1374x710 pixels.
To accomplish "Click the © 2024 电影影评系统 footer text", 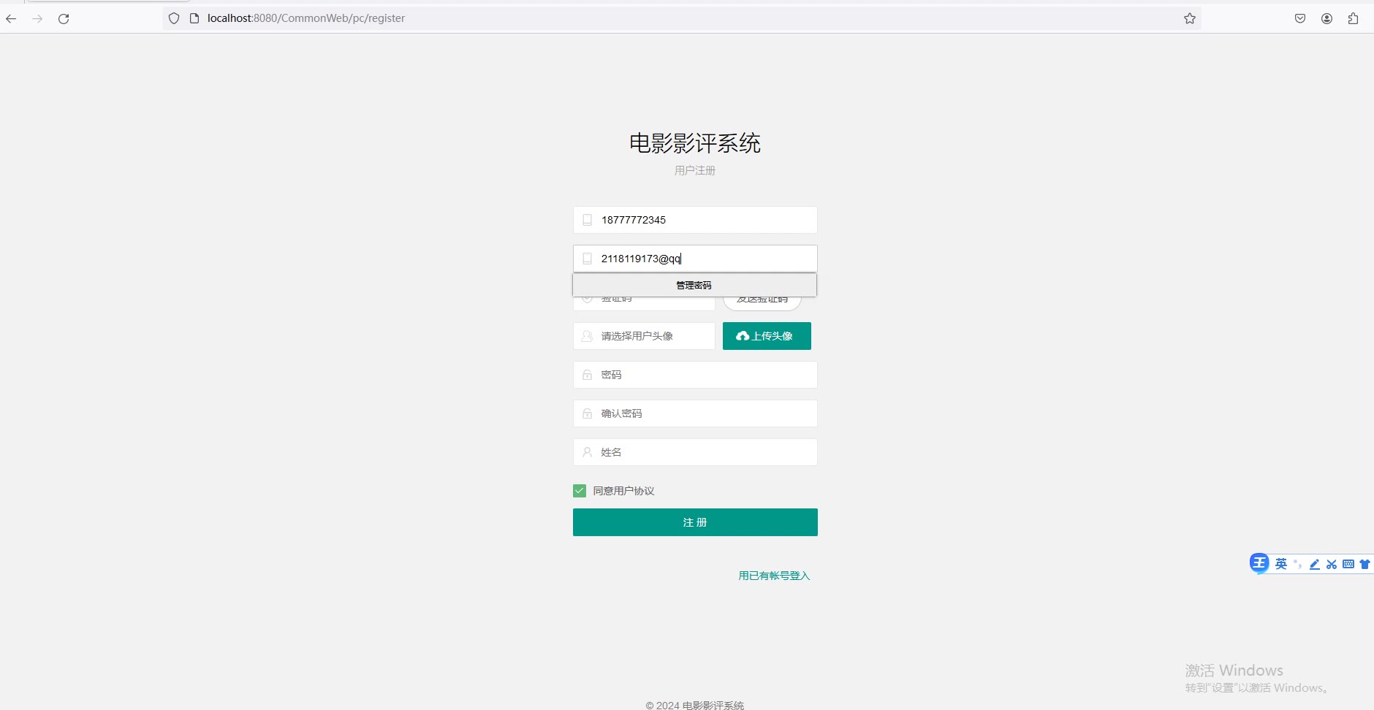I will coord(695,705).
